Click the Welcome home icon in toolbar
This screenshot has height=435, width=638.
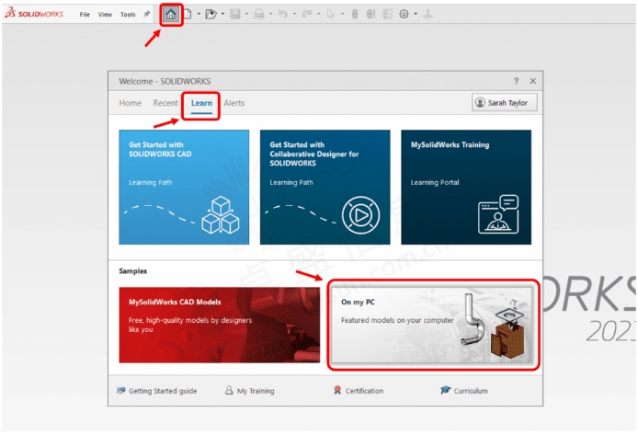(171, 15)
